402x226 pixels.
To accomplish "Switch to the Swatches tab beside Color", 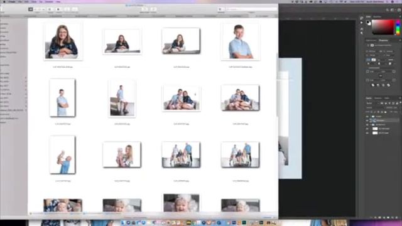I will [x=377, y=17].
